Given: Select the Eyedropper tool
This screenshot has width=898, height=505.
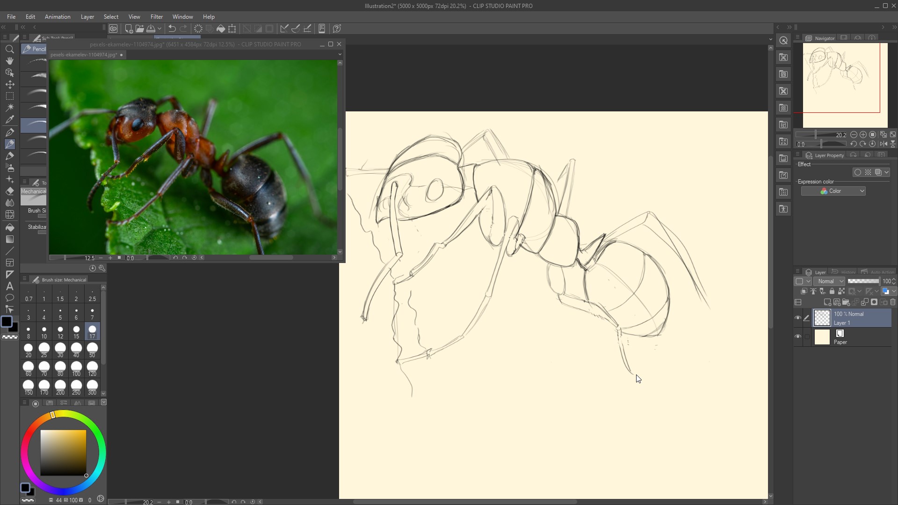Looking at the screenshot, I should (9, 119).
